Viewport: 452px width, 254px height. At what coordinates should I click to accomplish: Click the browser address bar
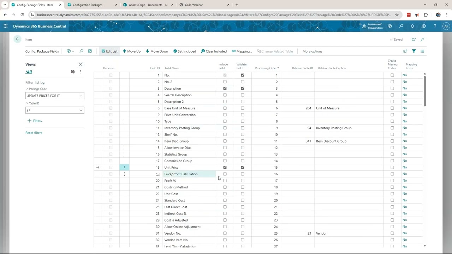[214, 15]
